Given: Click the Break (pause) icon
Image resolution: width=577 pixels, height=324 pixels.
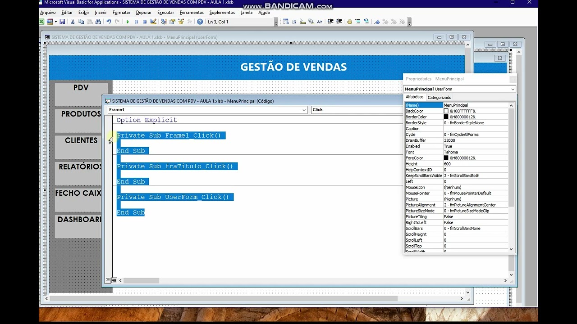Looking at the screenshot, I should click(136, 22).
